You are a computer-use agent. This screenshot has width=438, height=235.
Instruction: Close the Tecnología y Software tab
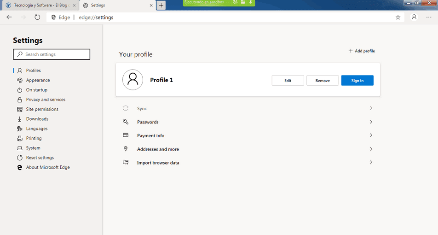[75, 6]
